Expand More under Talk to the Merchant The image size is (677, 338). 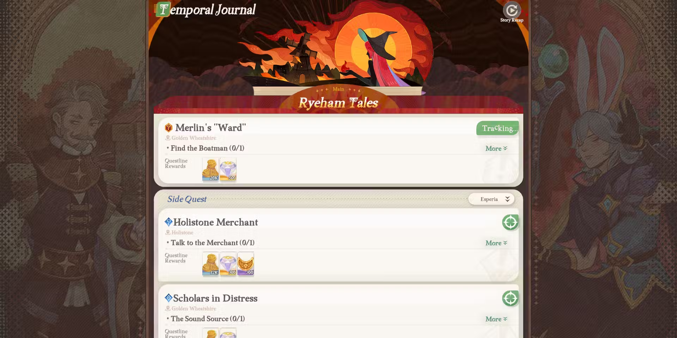(x=496, y=243)
